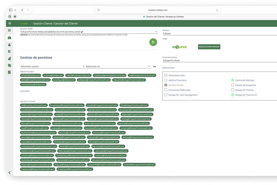Image resolution: width=277 pixels, height=185 pixels.
Task: Toggle the hamburger menu in sidebar
Action: coord(9,30)
